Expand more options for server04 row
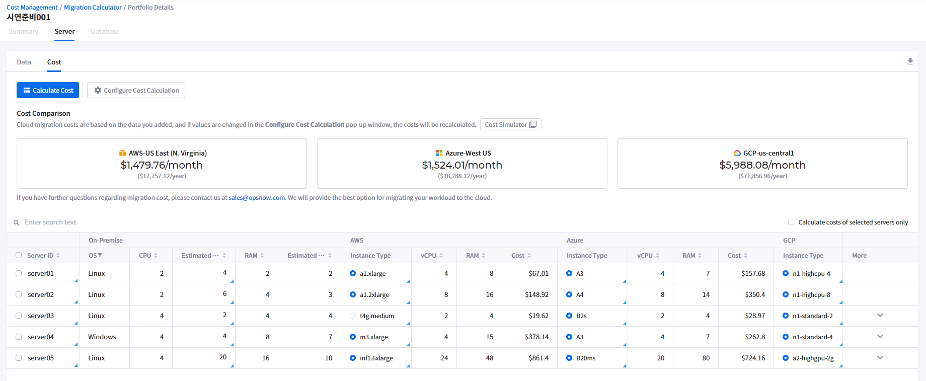Image resolution: width=926 pixels, height=381 pixels. click(880, 337)
